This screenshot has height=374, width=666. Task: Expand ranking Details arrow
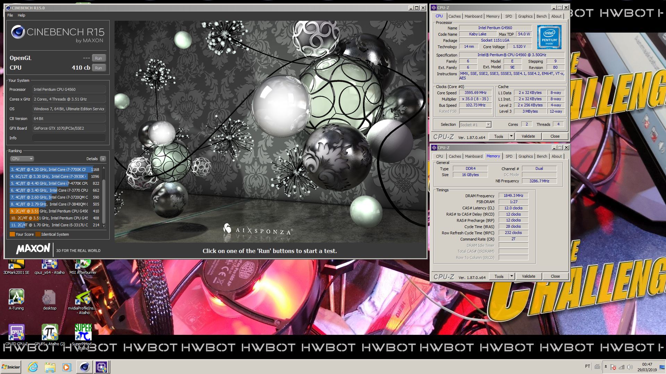point(103,159)
